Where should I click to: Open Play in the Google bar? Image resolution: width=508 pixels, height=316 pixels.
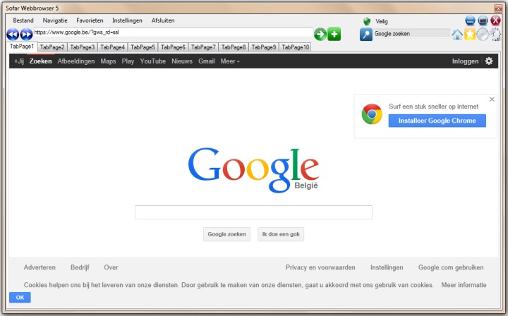[128, 61]
